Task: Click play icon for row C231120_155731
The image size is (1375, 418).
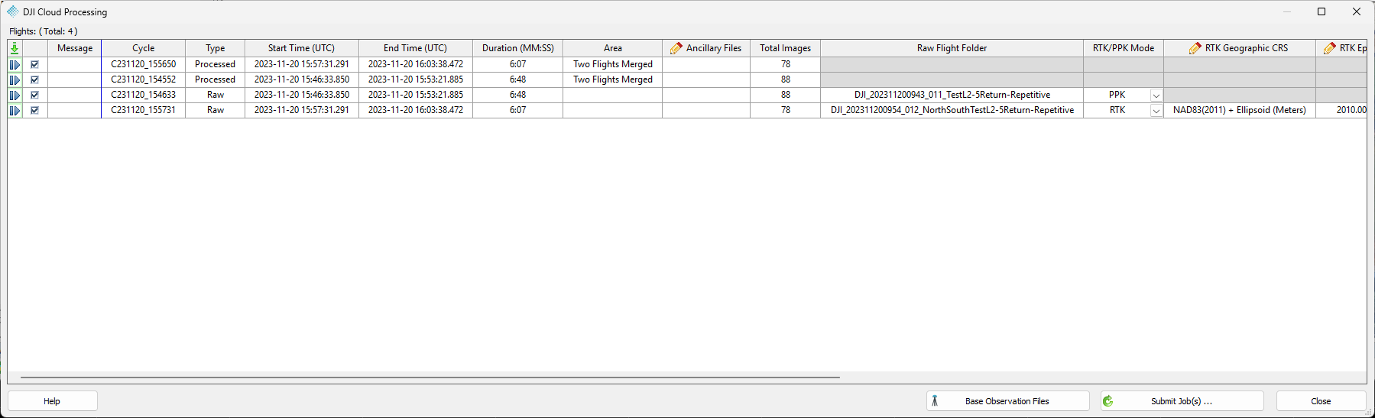Action: pos(15,110)
